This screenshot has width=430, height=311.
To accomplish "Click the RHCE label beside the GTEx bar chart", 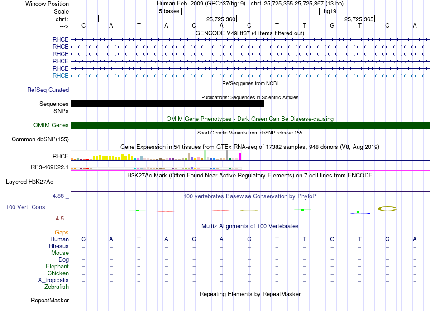I will tap(60, 156).
